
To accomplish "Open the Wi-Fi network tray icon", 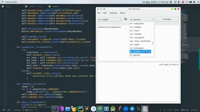I will [187, 2].
